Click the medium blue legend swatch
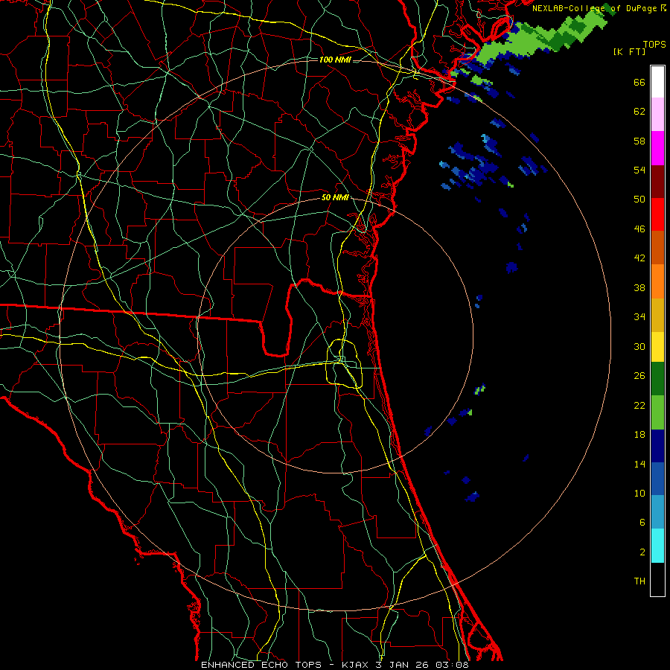Viewport: 670px width, 670px height. pos(657,479)
